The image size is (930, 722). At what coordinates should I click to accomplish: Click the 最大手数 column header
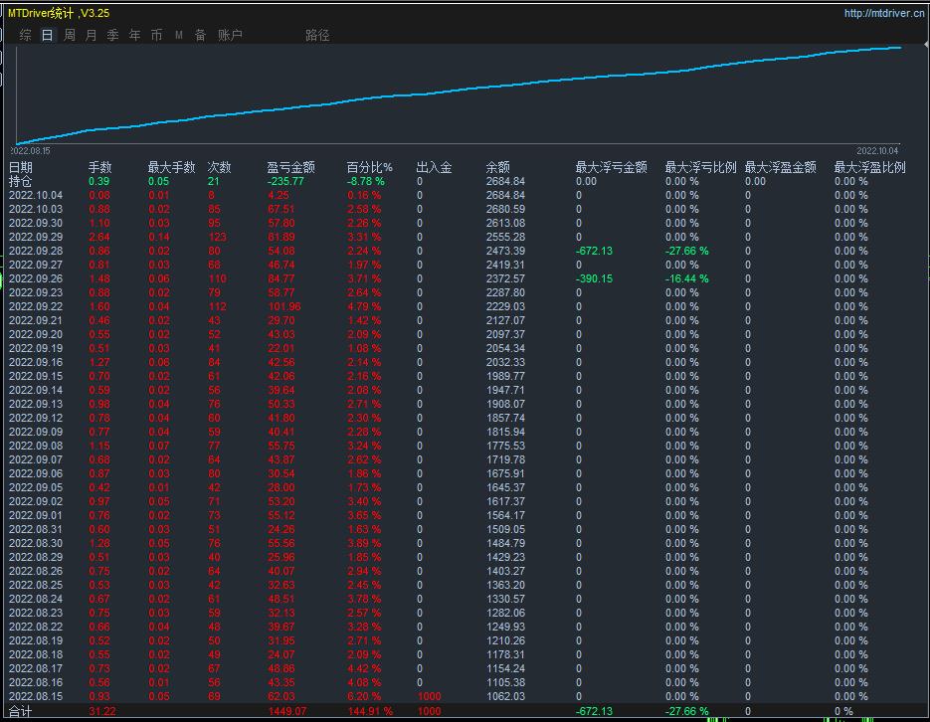171,167
